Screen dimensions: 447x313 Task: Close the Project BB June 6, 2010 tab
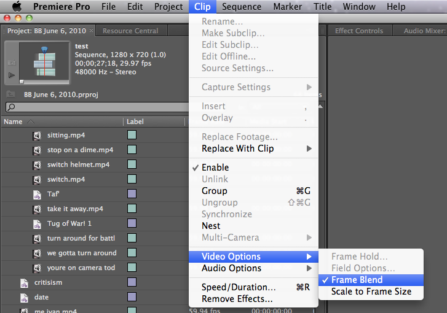tap(91, 30)
